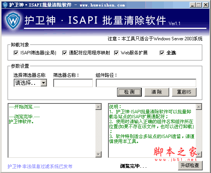Click the Windows Server 2003 notice text

click(x=155, y=39)
